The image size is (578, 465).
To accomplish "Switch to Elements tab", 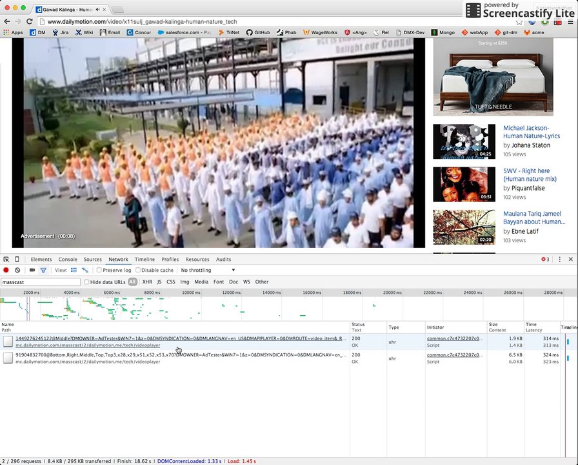I will [41, 260].
